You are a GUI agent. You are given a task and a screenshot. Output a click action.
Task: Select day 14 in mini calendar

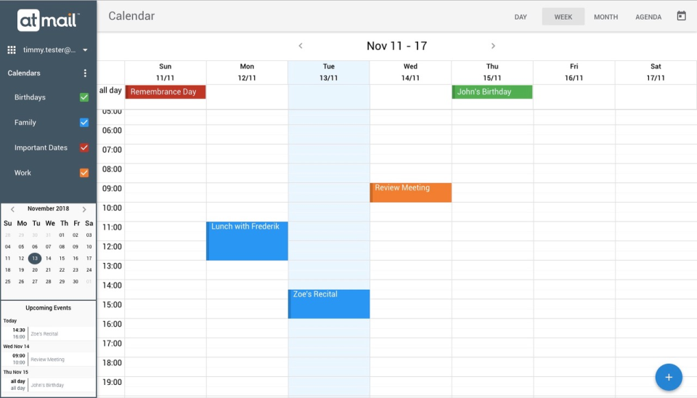coord(49,259)
